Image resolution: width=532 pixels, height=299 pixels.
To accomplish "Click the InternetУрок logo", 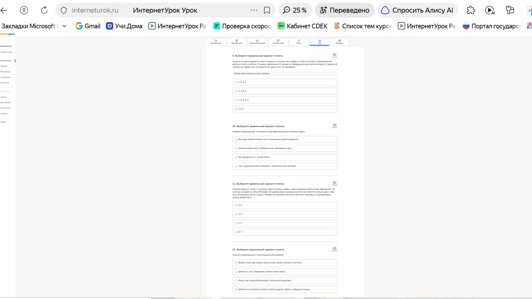I will pyautogui.click(x=7, y=34).
